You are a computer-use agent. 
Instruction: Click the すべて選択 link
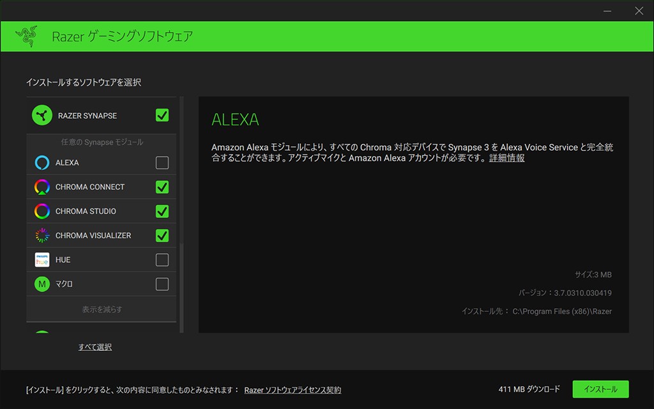pyautogui.click(x=95, y=347)
